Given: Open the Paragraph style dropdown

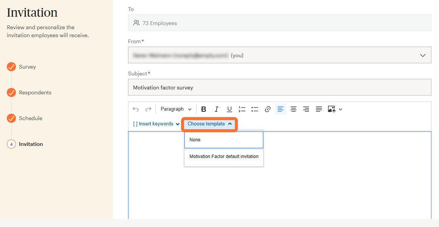Looking at the screenshot, I should [176, 109].
